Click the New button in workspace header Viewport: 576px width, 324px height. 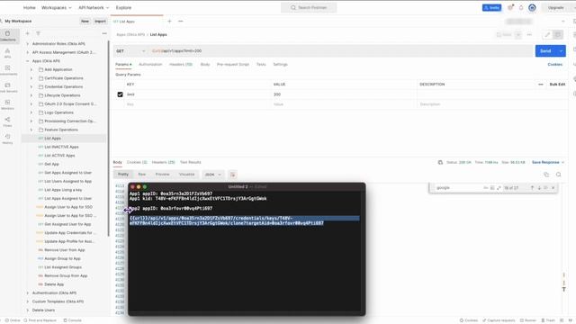pos(85,22)
